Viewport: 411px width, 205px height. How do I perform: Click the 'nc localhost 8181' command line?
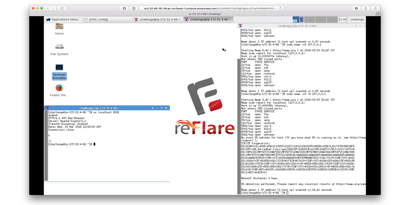[x=84, y=112]
